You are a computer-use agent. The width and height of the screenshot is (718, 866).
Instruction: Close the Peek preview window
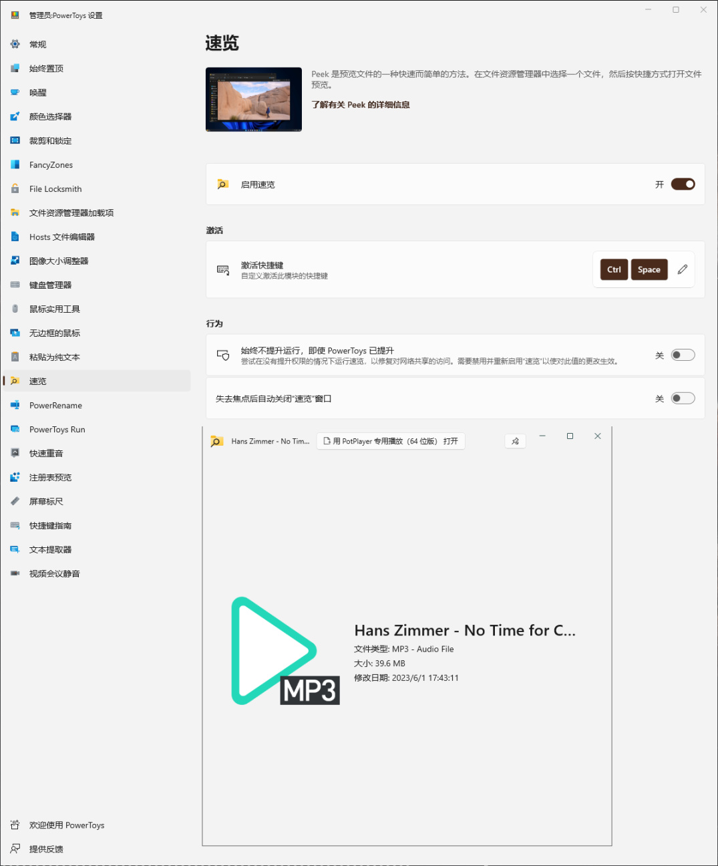coord(598,436)
